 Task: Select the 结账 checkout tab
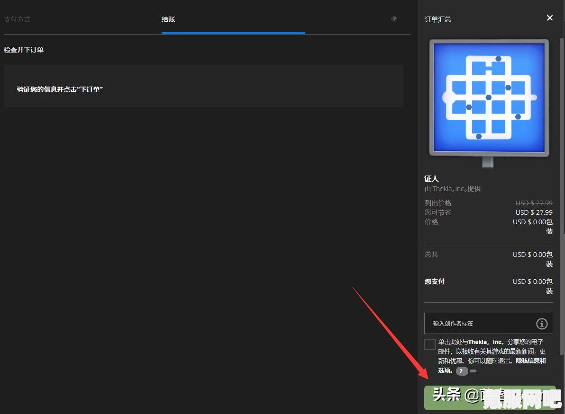[168, 19]
